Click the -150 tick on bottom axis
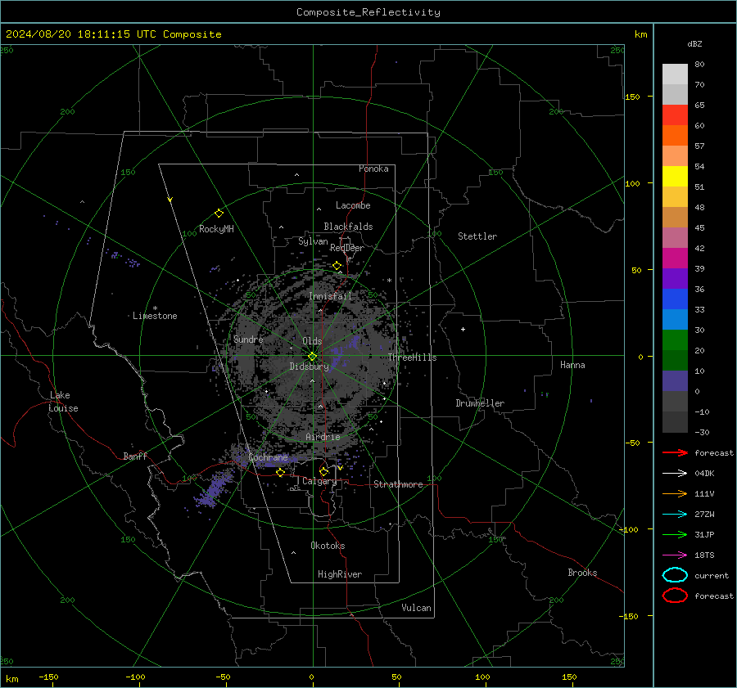This screenshot has width=737, height=688. [x=48, y=677]
